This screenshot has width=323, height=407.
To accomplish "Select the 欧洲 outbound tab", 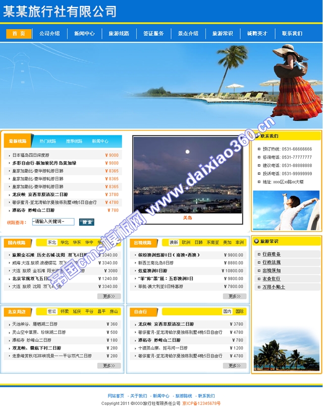I will tap(186, 242).
